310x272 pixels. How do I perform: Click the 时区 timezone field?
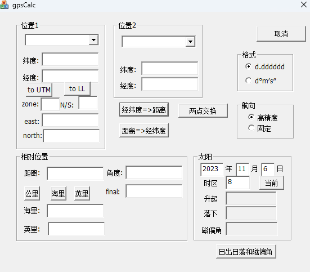237,182
